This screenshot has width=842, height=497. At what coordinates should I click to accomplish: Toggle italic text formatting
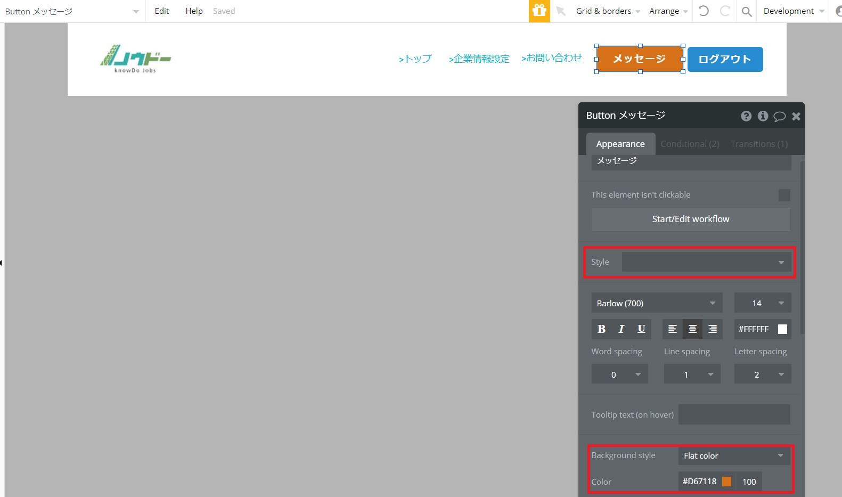[621, 329]
